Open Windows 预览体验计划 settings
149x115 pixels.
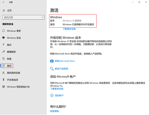[x=18, y=87]
